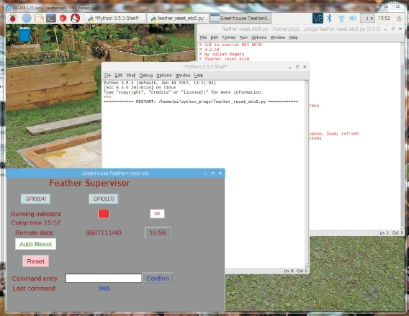The height and width of the screenshot is (316, 409).
Task: Open Debug menu in Python Shell window
Action: pyautogui.click(x=145, y=76)
